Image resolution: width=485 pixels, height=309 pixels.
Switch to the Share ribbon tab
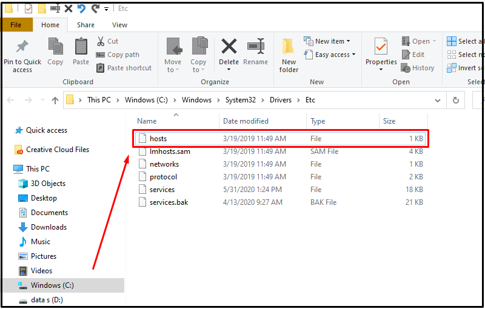tap(85, 25)
